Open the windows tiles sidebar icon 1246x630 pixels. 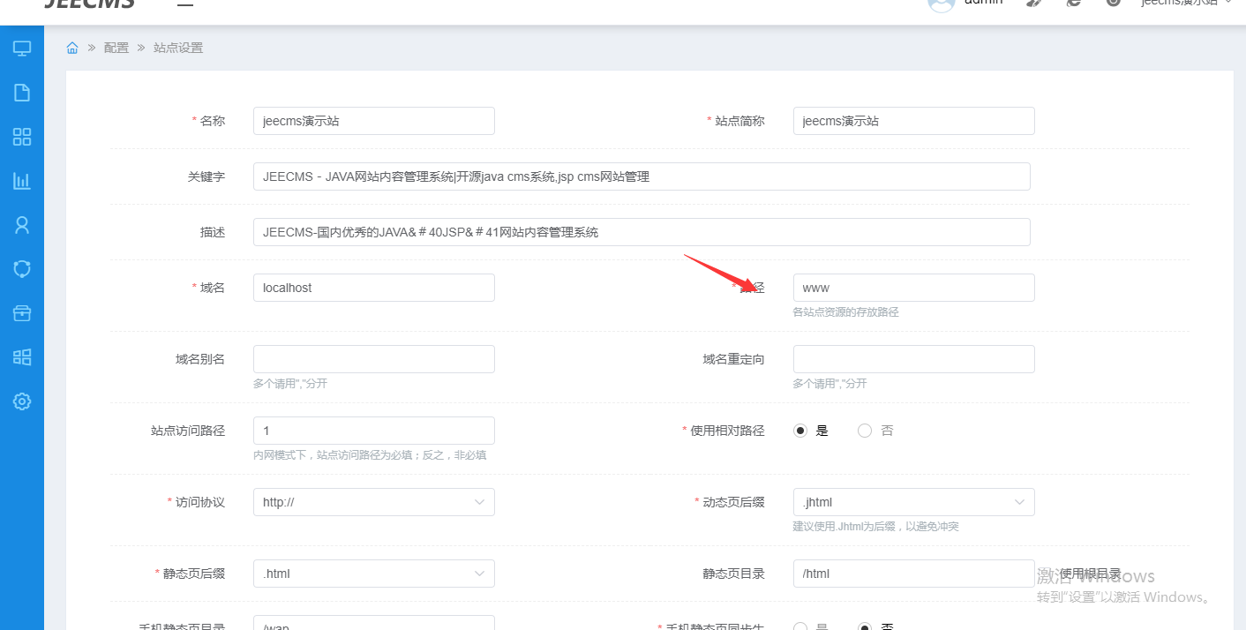click(x=22, y=357)
